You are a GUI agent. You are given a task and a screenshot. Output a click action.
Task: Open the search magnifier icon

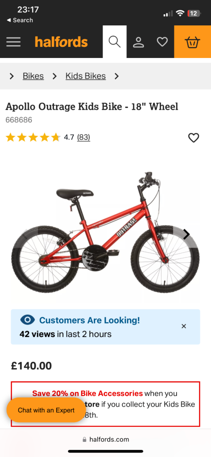[115, 42]
